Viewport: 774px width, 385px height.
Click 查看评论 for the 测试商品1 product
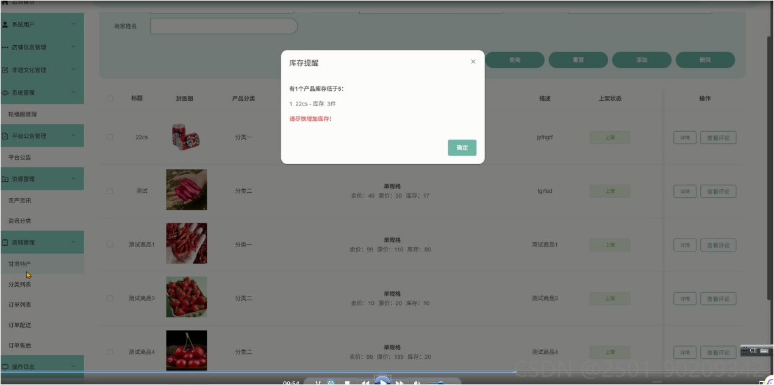tap(718, 245)
